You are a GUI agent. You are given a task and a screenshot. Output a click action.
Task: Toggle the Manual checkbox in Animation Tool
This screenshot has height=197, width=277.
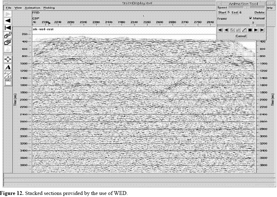point(250,18)
